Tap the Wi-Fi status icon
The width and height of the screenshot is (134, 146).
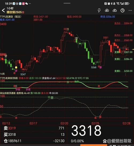118,3
